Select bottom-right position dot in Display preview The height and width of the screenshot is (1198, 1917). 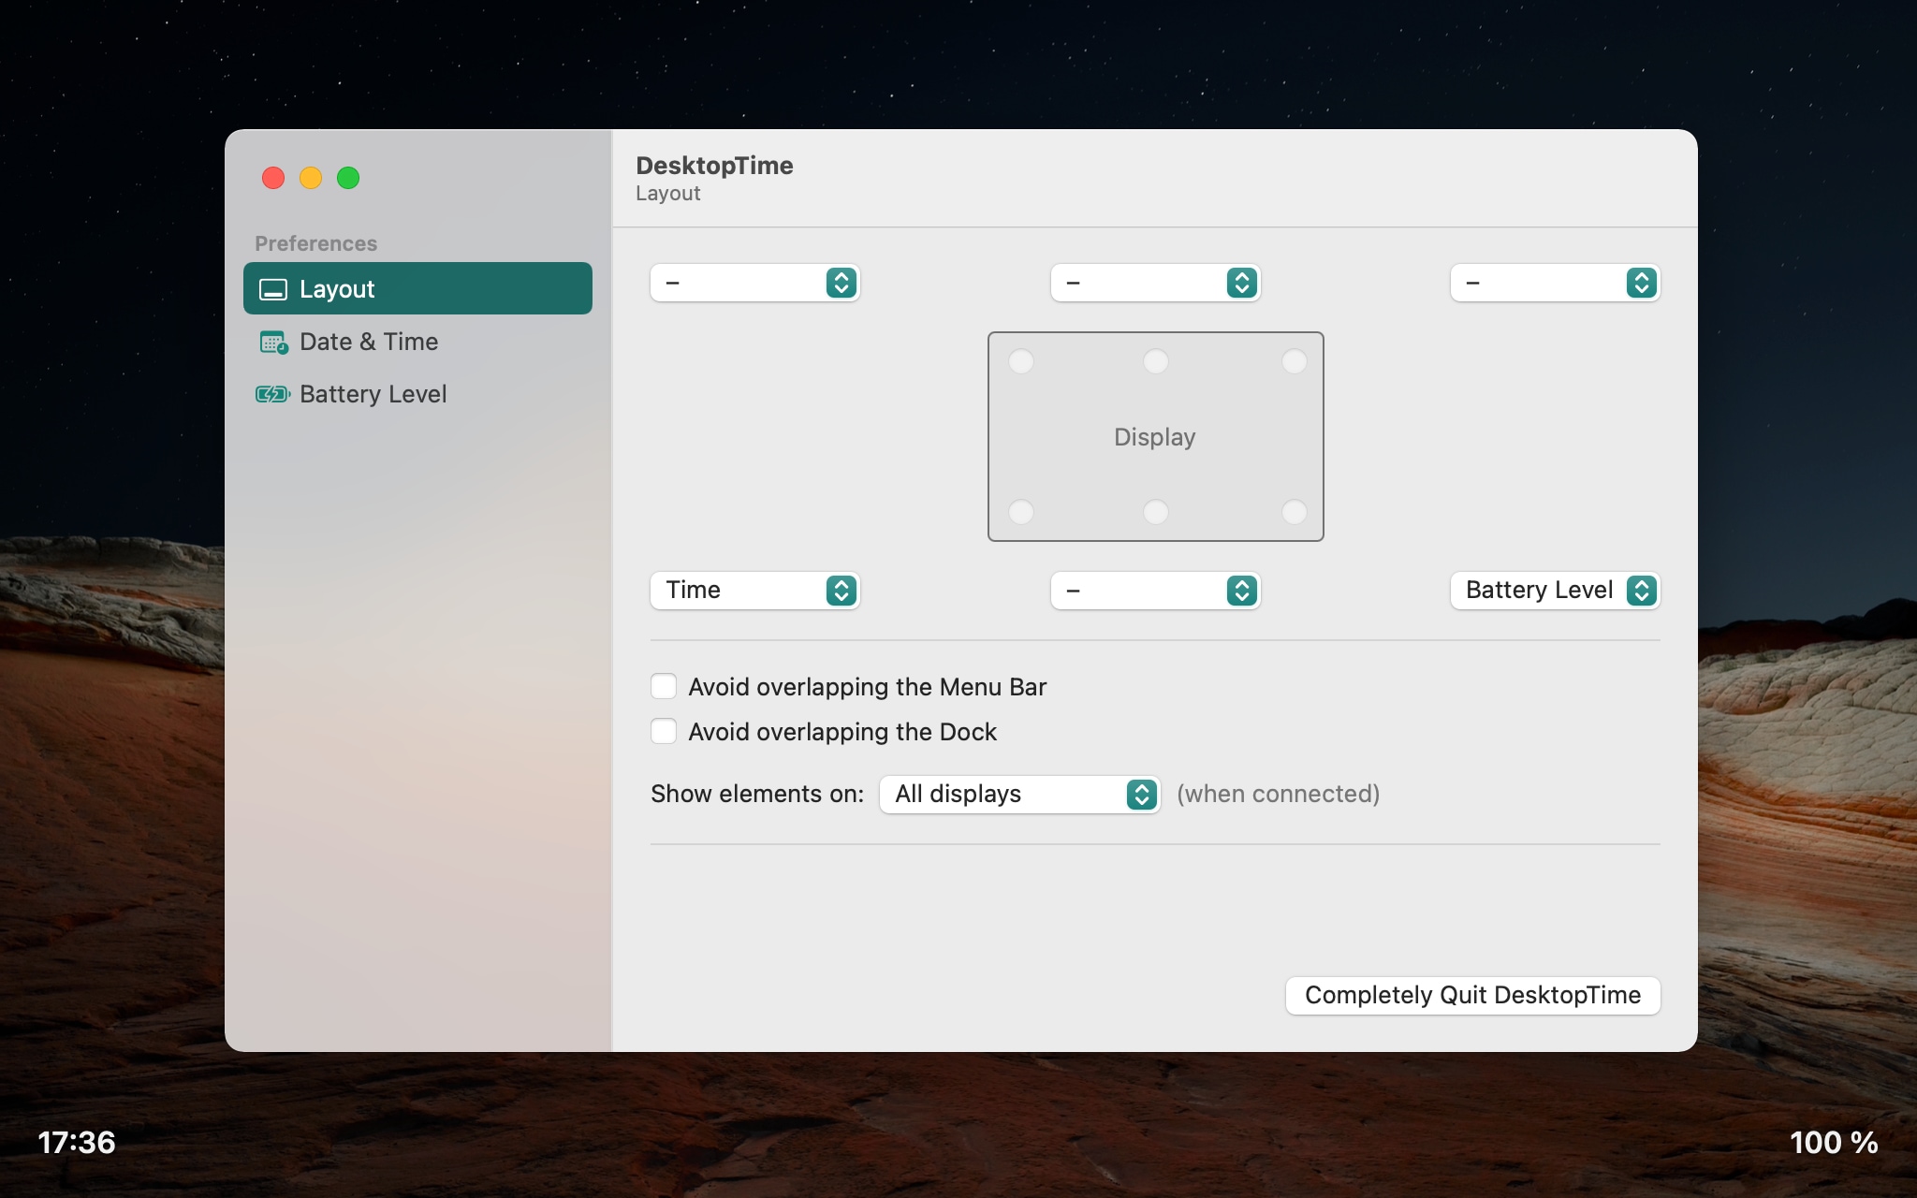(x=1294, y=512)
